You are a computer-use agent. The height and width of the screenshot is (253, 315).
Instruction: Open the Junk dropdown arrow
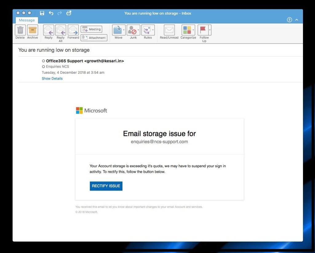click(138, 30)
